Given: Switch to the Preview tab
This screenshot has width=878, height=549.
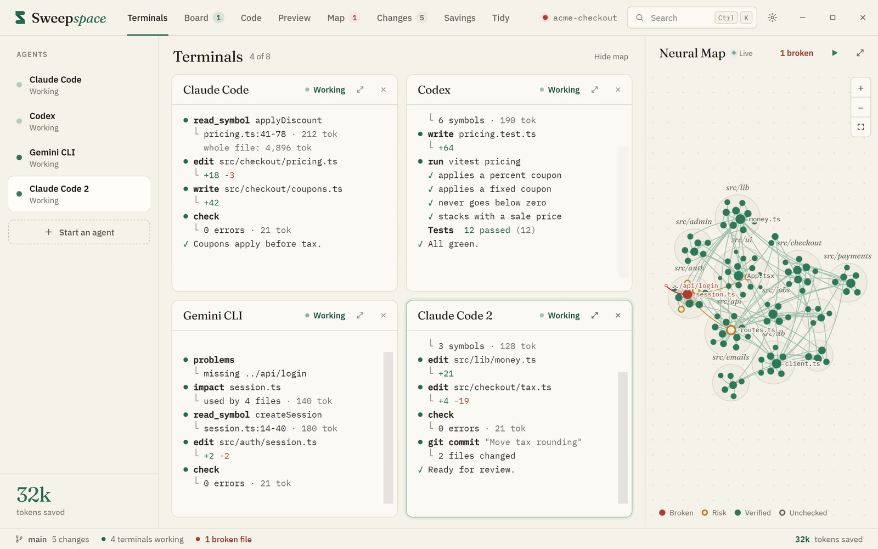Looking at the screenshot, I should point(294,18).
